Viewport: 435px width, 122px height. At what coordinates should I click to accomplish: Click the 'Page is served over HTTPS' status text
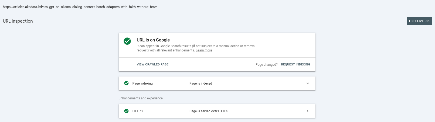point(209,111)
